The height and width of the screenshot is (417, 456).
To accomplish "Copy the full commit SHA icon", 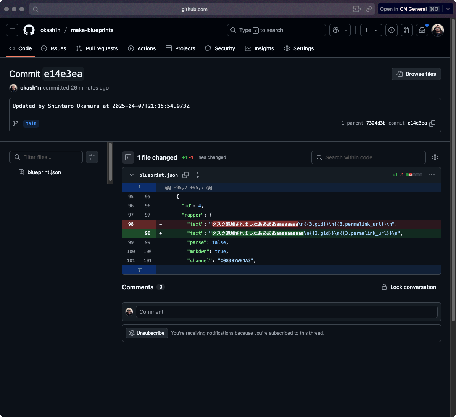I will [x=432, y=123].
